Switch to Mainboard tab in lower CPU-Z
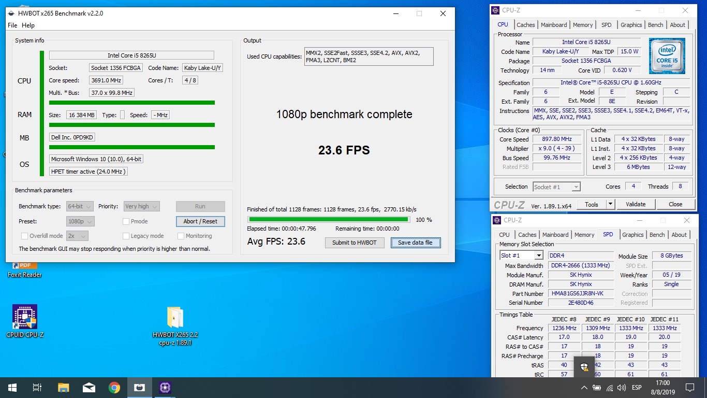 coord(555,235)
